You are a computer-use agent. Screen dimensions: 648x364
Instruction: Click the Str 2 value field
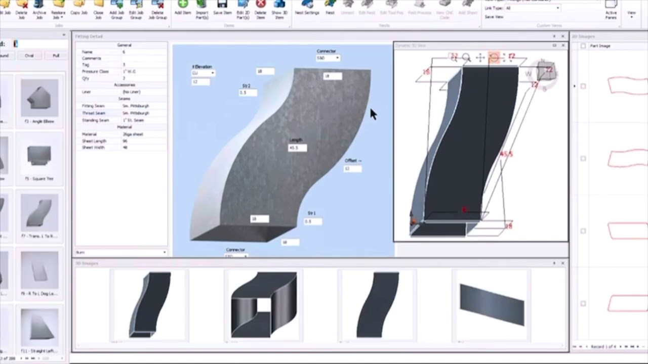[x=248, y=93]
